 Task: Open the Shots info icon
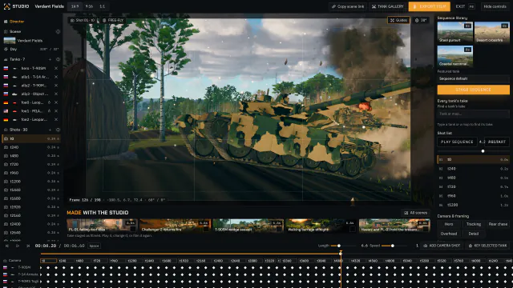coord(58,130)
